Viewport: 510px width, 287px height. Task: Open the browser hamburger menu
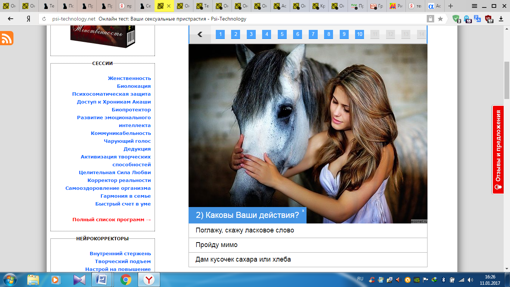[474, 6]
